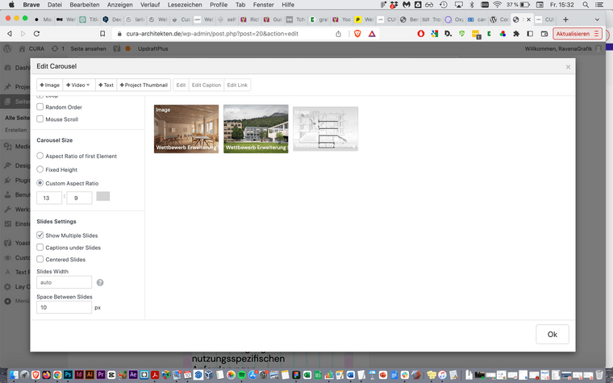
Task: Click the gray swatch next to aspect ratio
Action: click(x=103, y=196)
